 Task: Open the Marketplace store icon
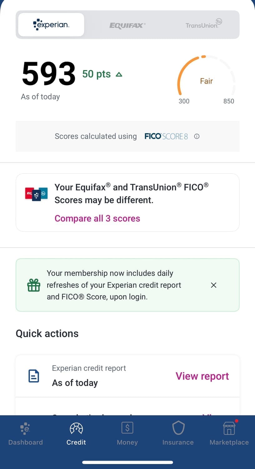pos(229,428)
